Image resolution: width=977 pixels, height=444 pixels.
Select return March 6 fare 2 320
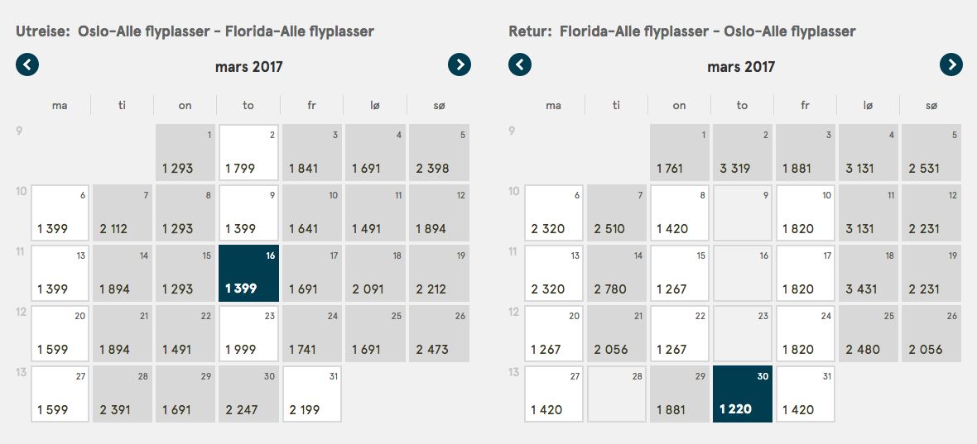[553, 213]
